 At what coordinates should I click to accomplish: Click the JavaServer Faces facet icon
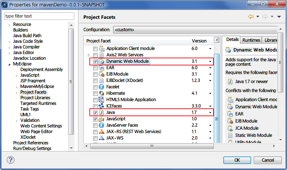101,125
